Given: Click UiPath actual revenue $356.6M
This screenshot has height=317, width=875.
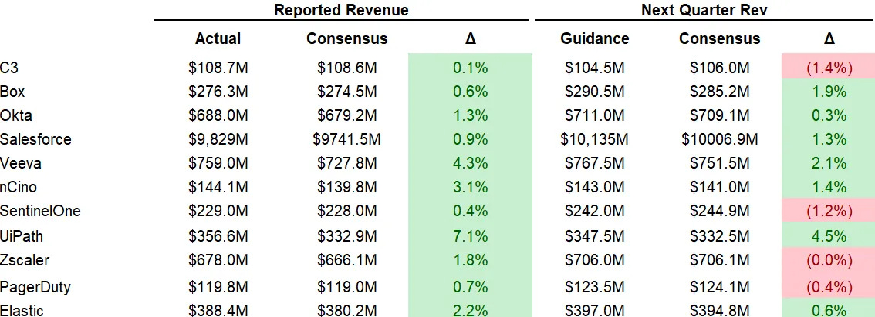Looking at the screenshot, I should [x=218, y=235].
